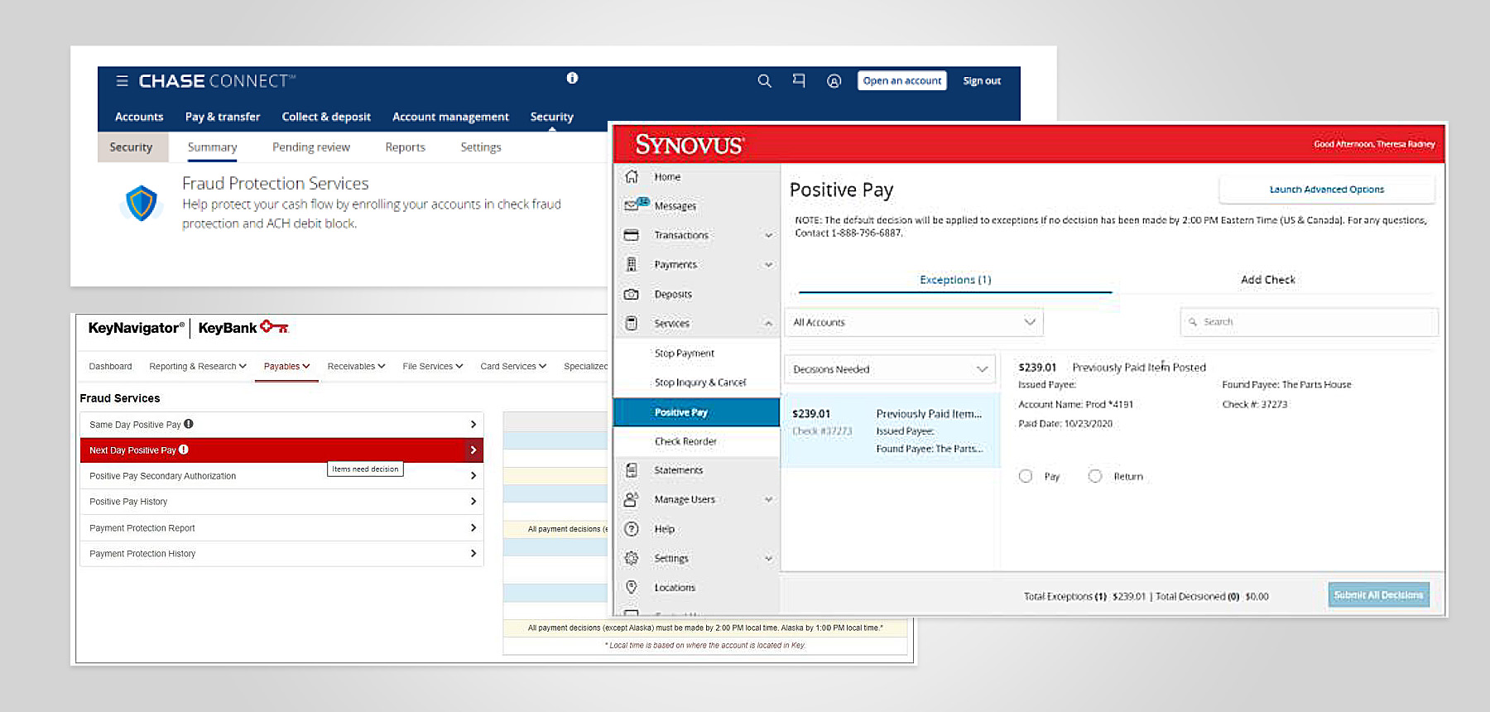Open KeyNavigator Receivables dropdown

tap(356, 366)
